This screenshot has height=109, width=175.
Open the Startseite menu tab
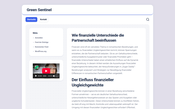point(32,19)
